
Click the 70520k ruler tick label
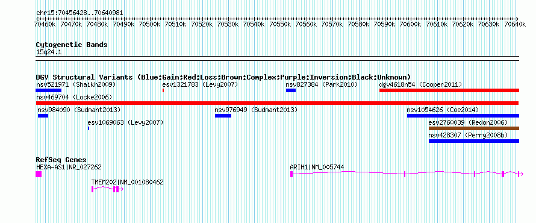coord(202,24)
